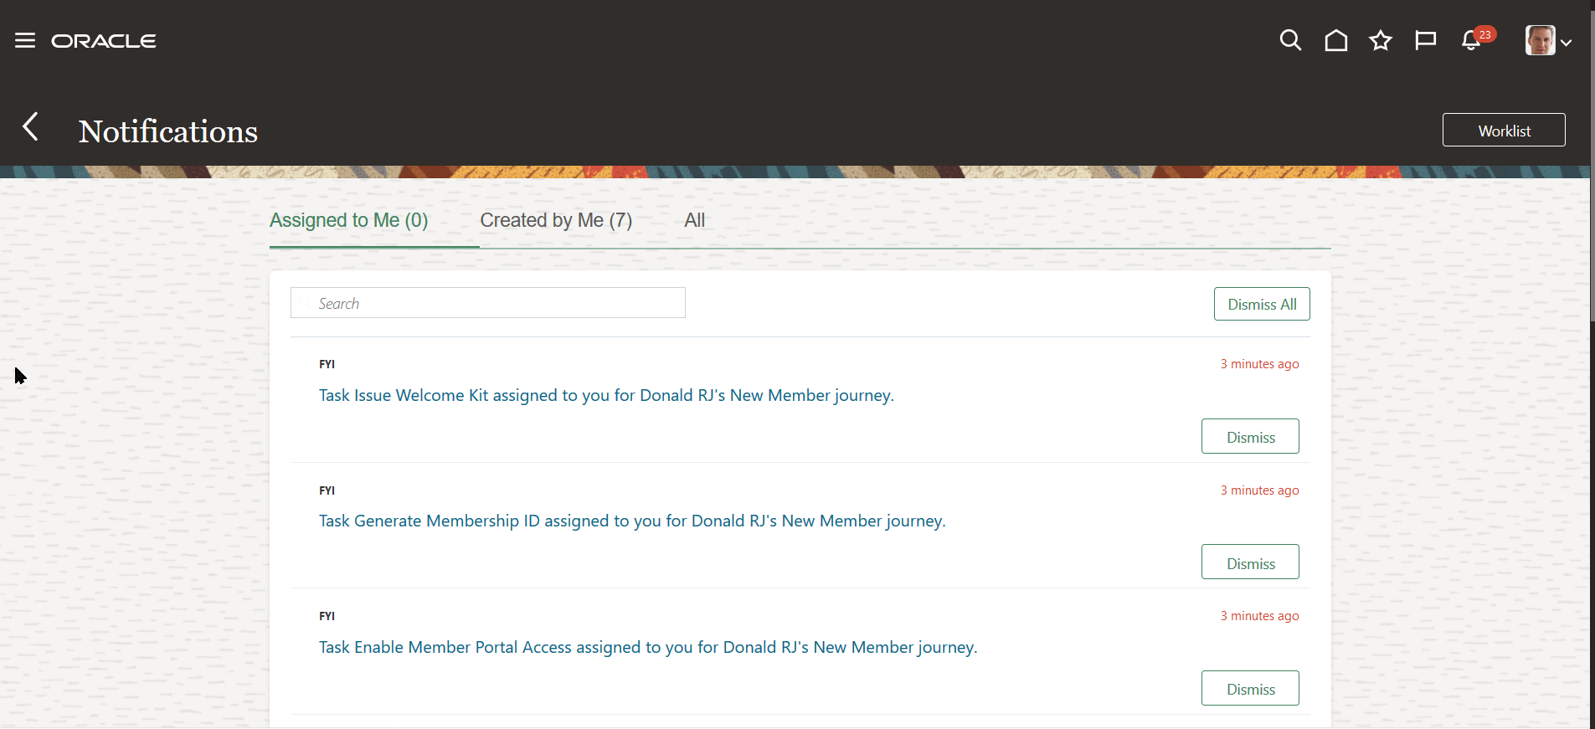1595x729 pixels.
Task: Expand the user profile dropdown arrow
Action: [x=1567, y=42]
